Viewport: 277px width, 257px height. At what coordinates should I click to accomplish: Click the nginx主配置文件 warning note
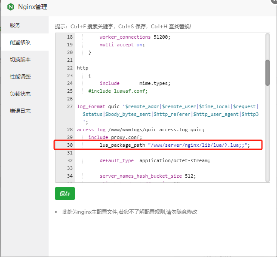(129, 212)
